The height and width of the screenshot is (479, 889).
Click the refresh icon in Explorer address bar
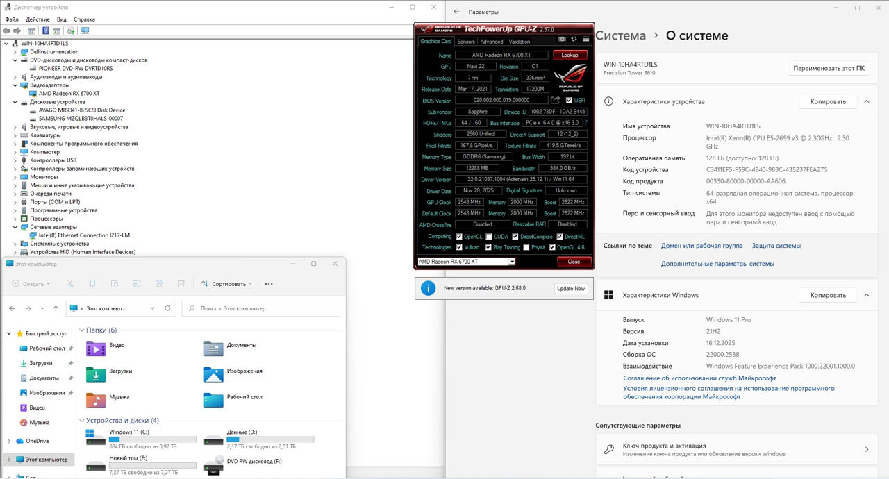click(x=167, y=308)
